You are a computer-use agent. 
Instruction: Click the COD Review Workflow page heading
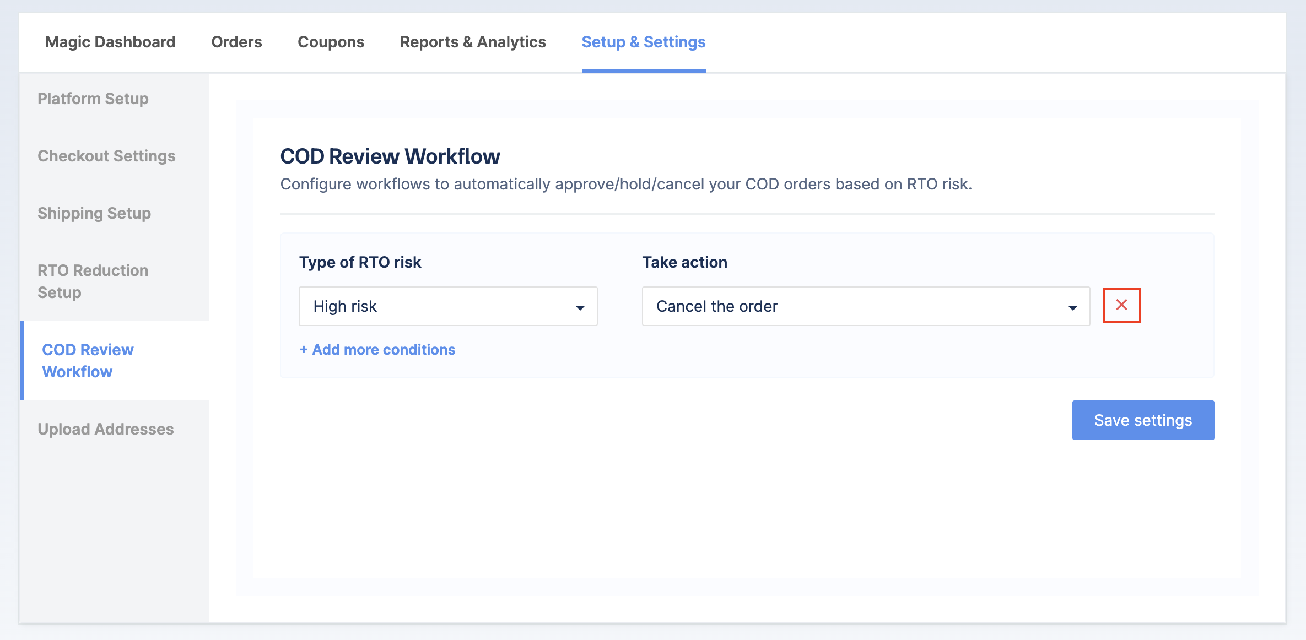pyautogui.click(x=390, y=156)
